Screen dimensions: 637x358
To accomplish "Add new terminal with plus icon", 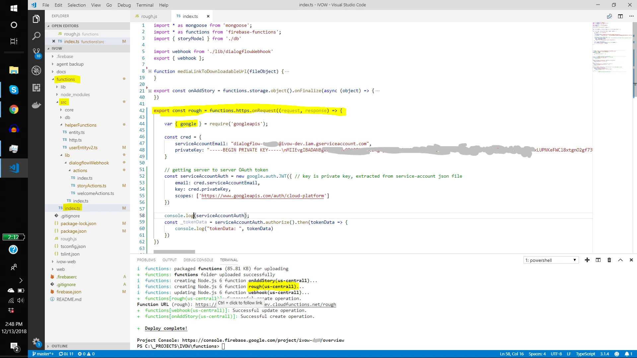I will tap(587, 260).
